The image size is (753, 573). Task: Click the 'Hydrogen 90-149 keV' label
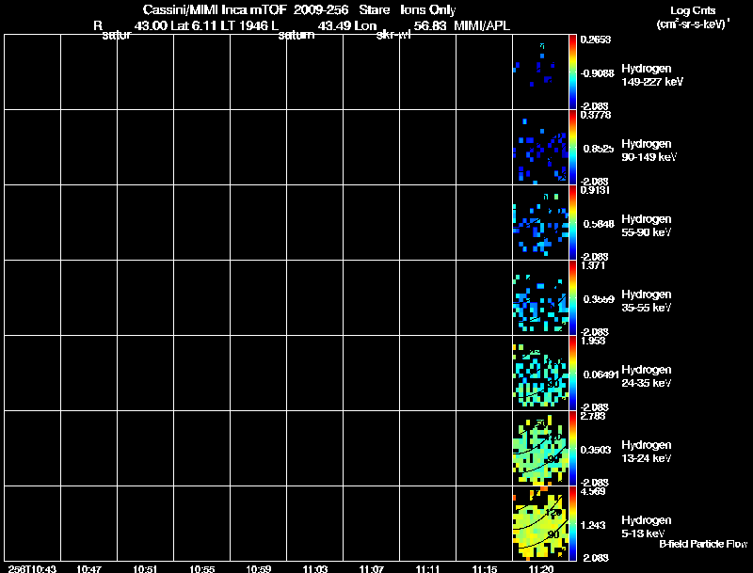point(649,151)
